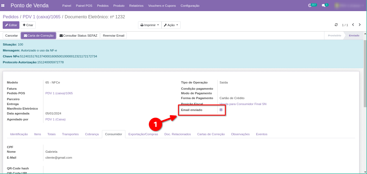Open the apps grid menu icon

[x=3, y=5]
